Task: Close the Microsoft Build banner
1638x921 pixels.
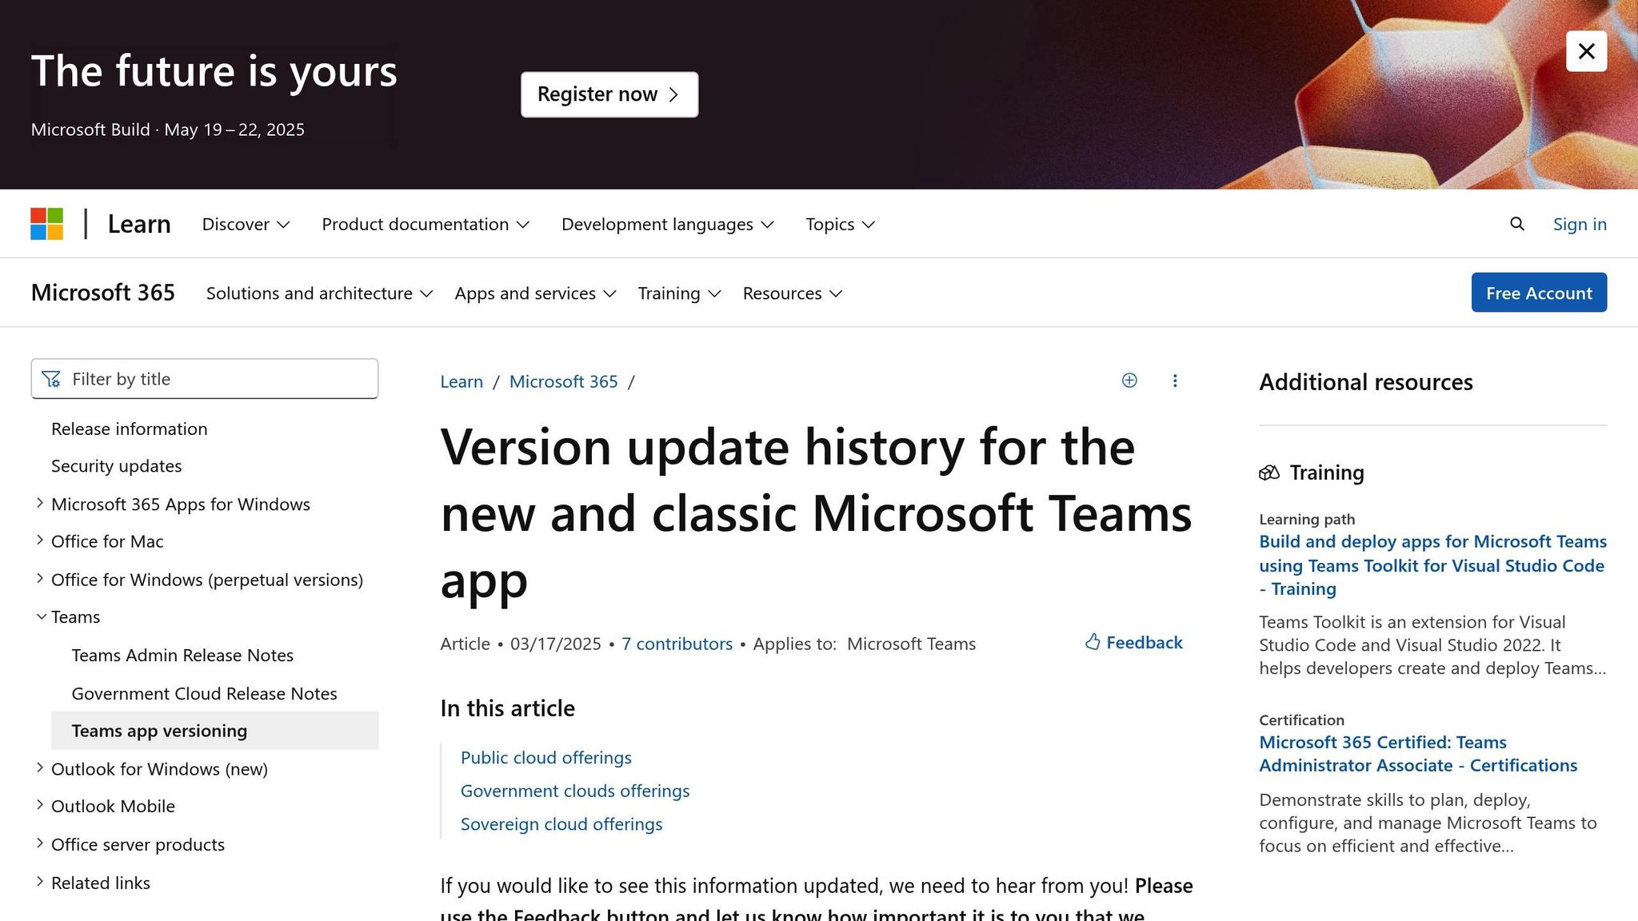Action: click(x=1586, y=51)
